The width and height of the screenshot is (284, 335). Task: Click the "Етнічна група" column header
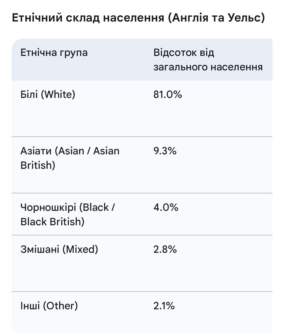tap(54, 53)
